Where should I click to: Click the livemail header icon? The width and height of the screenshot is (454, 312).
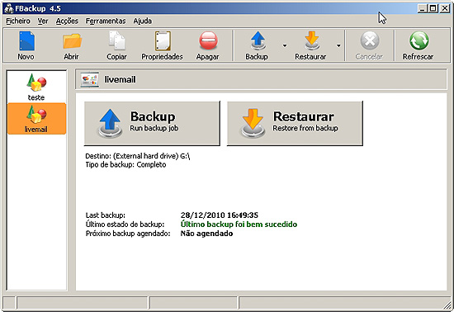[89, 79]
